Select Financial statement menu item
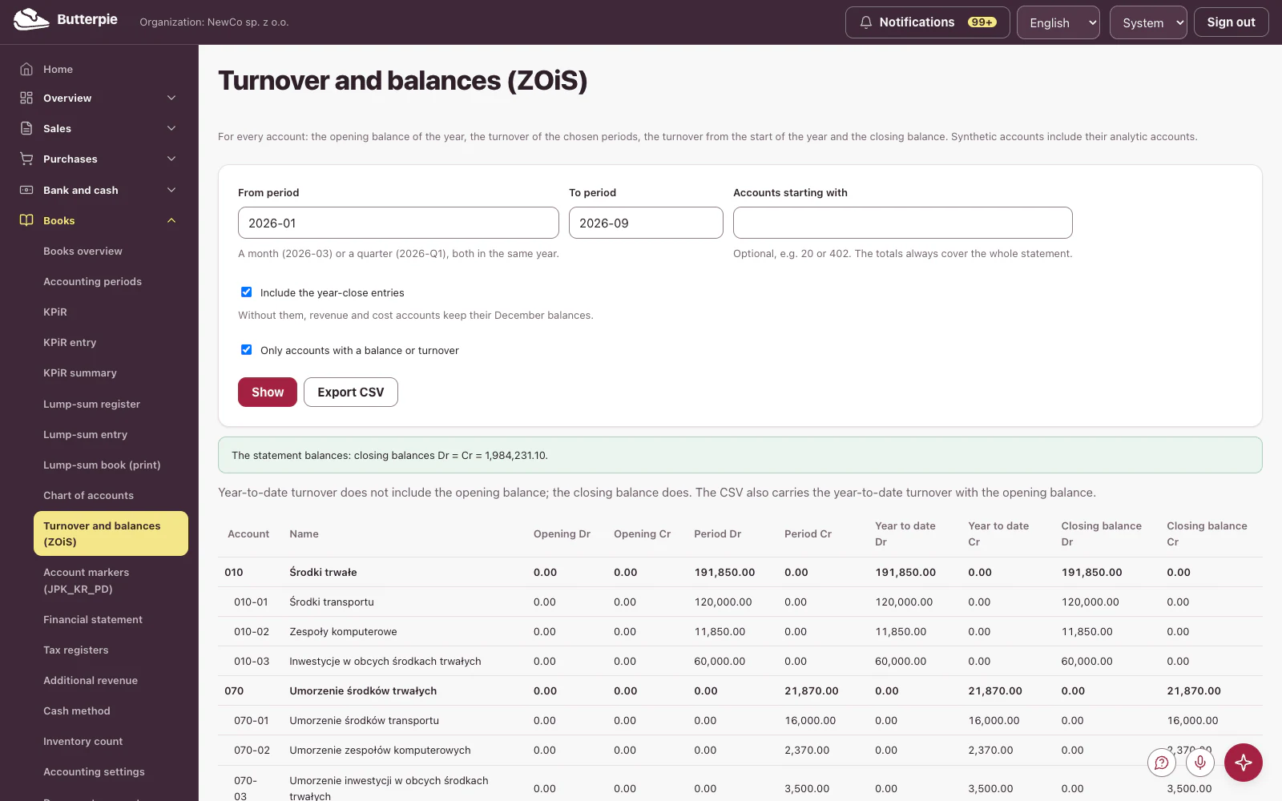This screenshot has height=801, width=1282. [x=93, y=619]
